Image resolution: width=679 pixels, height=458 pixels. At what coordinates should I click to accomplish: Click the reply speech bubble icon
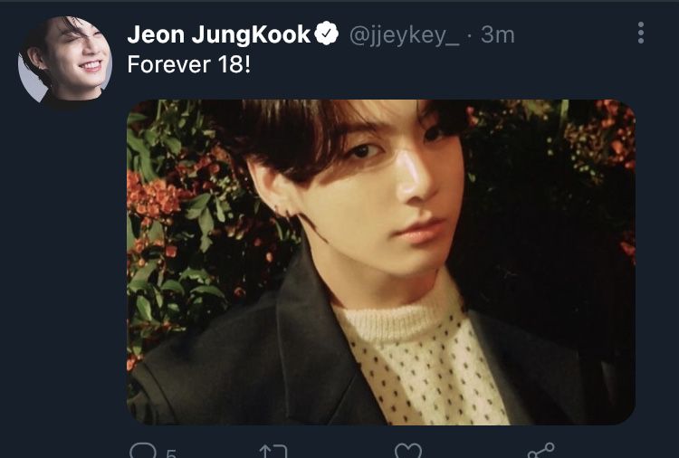coord(143,451)
